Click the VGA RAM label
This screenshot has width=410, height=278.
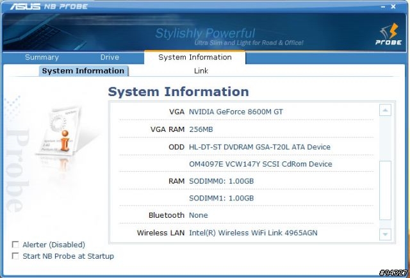[167, 129]
